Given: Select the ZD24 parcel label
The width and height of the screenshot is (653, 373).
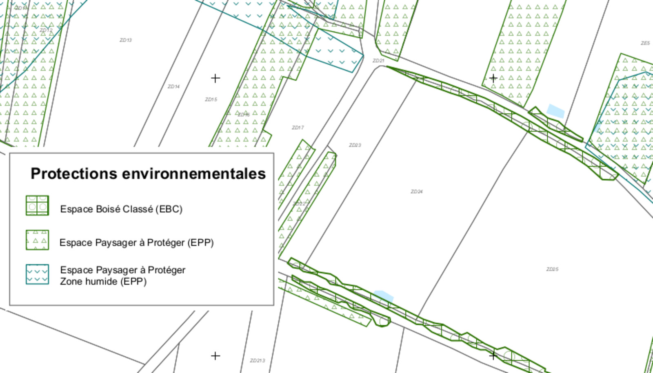Looking at the screenshot, I should (417, 192).
